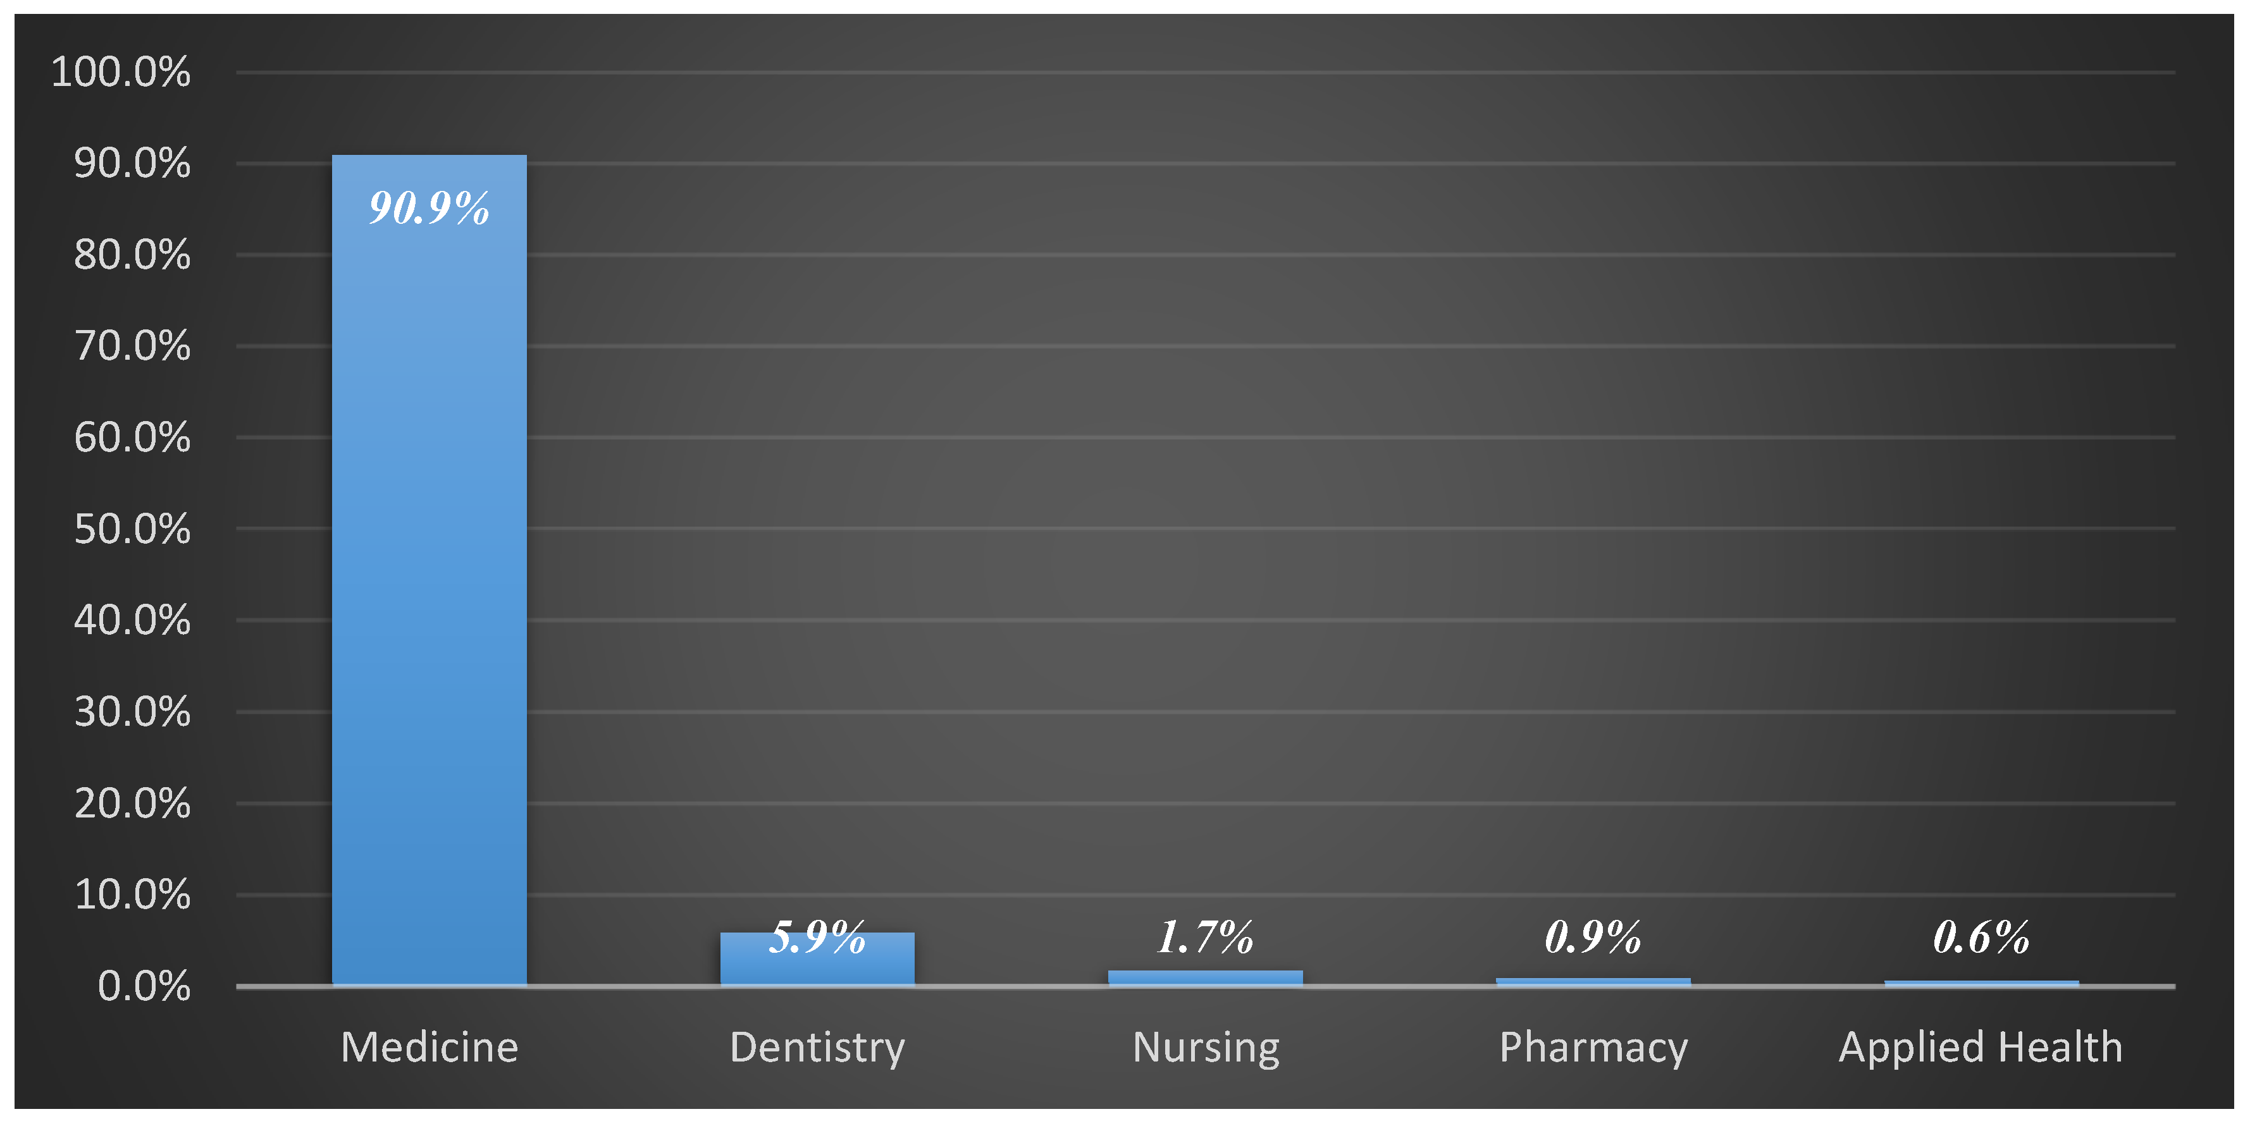This screenshot has width=2250, height=1126.
Task: Select the Dentistry category axis label
Action: tap(817, 1046)
